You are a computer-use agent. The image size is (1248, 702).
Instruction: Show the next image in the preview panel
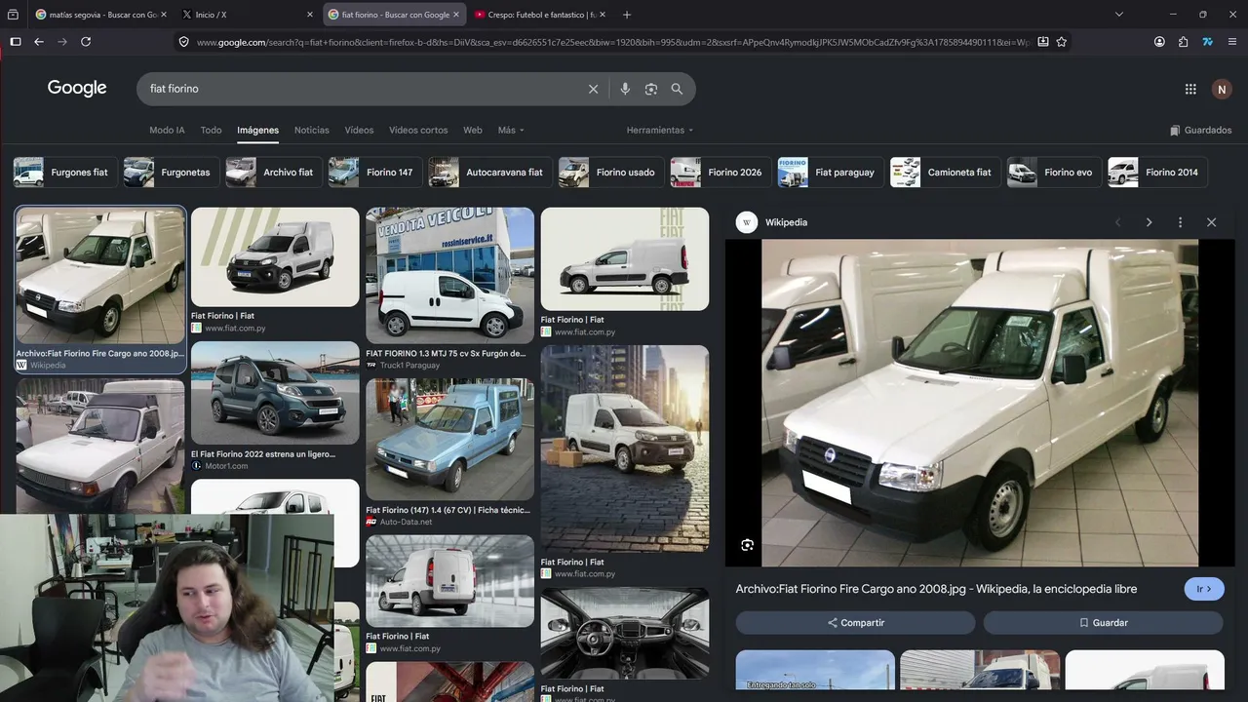click(x=1149, y=222)
